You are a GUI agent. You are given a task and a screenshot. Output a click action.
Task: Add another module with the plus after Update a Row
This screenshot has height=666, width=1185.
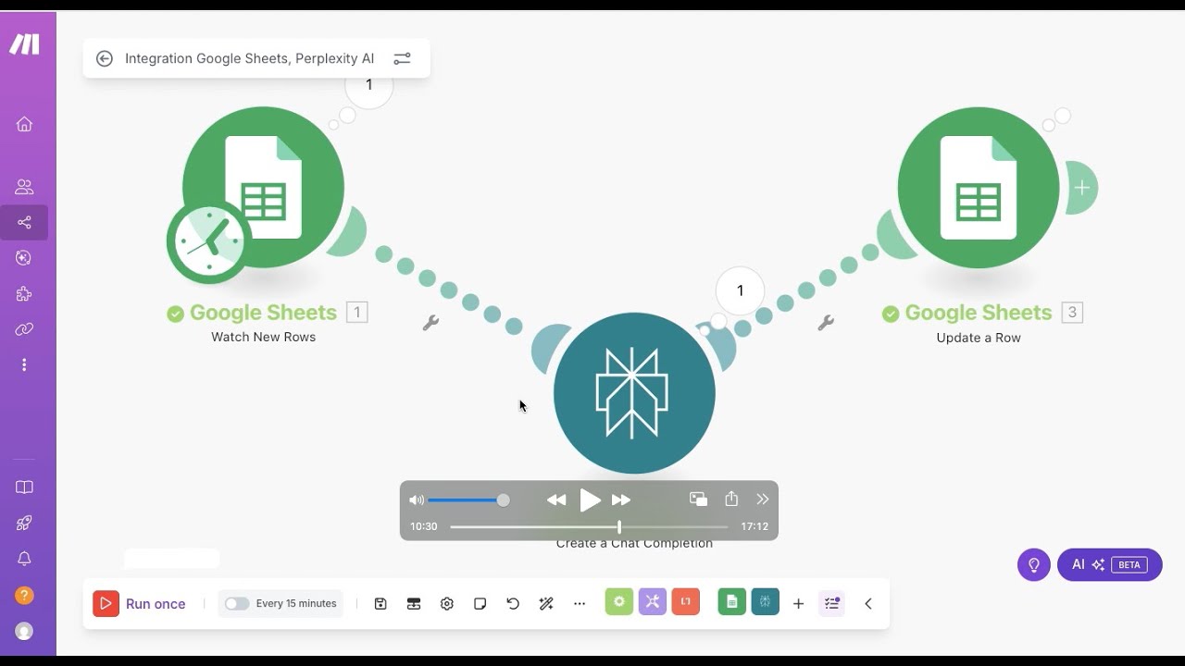1081,188
